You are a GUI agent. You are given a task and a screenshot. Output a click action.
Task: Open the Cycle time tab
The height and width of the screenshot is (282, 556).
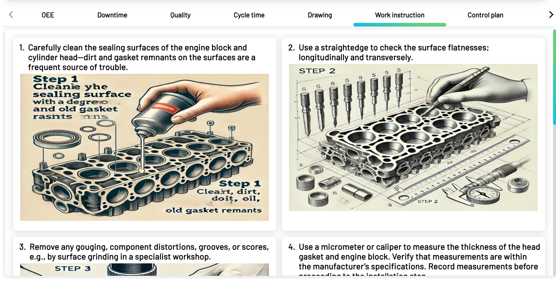point(249,15)
